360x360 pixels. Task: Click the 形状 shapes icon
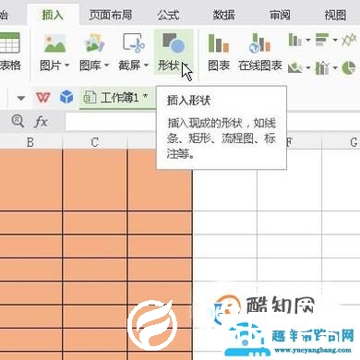tap(174, 43)
